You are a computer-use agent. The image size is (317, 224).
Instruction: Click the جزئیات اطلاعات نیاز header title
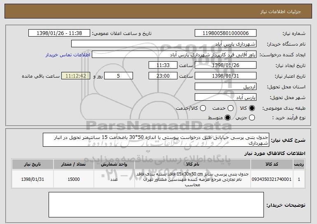click(x=280, y=12)
